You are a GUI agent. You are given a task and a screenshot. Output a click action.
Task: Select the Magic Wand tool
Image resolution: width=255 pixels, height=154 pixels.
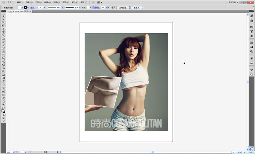pos(3,23)
